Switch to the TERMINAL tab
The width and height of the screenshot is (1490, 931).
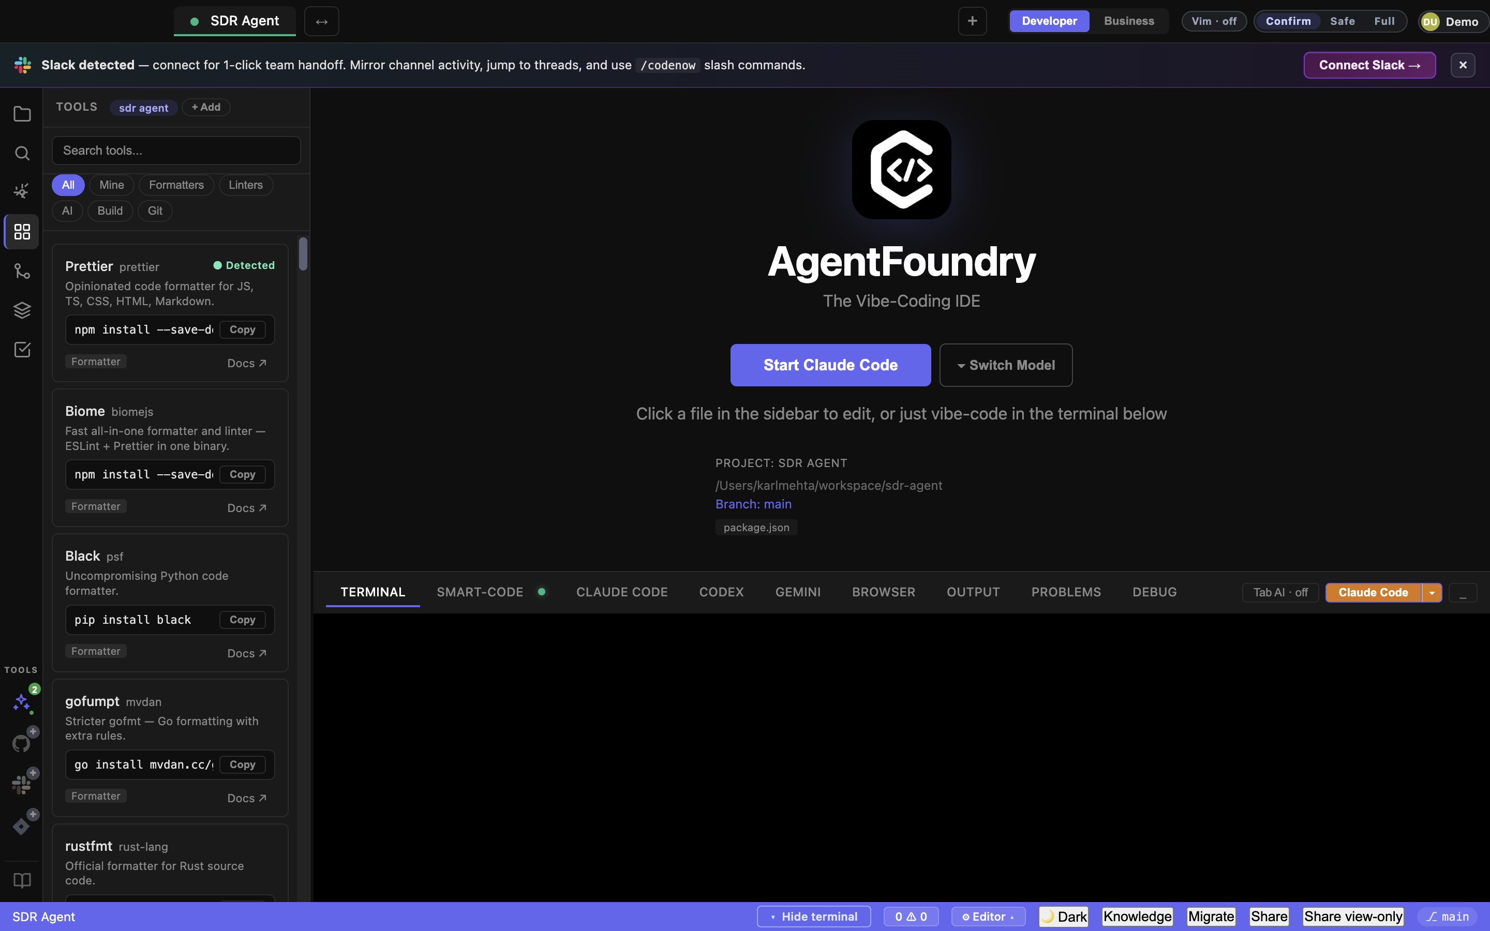point(373,592)
